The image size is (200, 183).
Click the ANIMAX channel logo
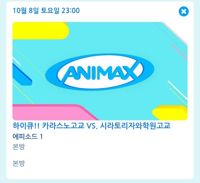pyautogui.click(x=100, y=72)
